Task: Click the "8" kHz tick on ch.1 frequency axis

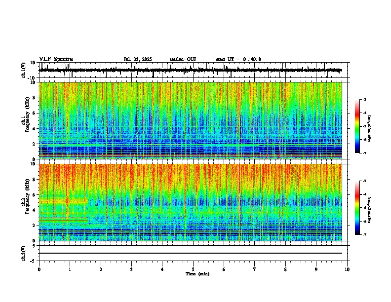Action: click(x=34, y=98)
